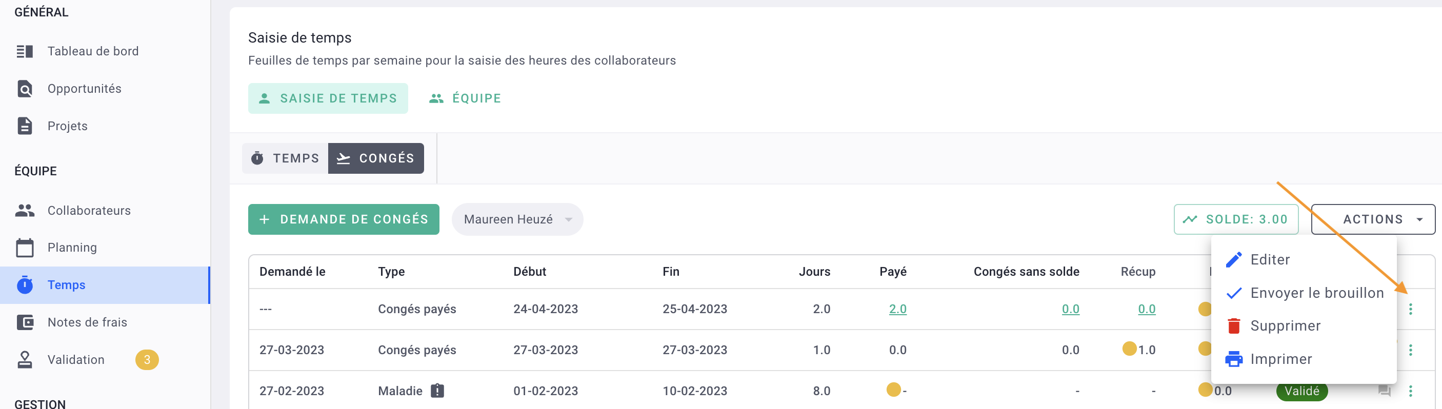Click the Notes de frais wallet icon
The image size is (1442, 409).
[25, 322]
